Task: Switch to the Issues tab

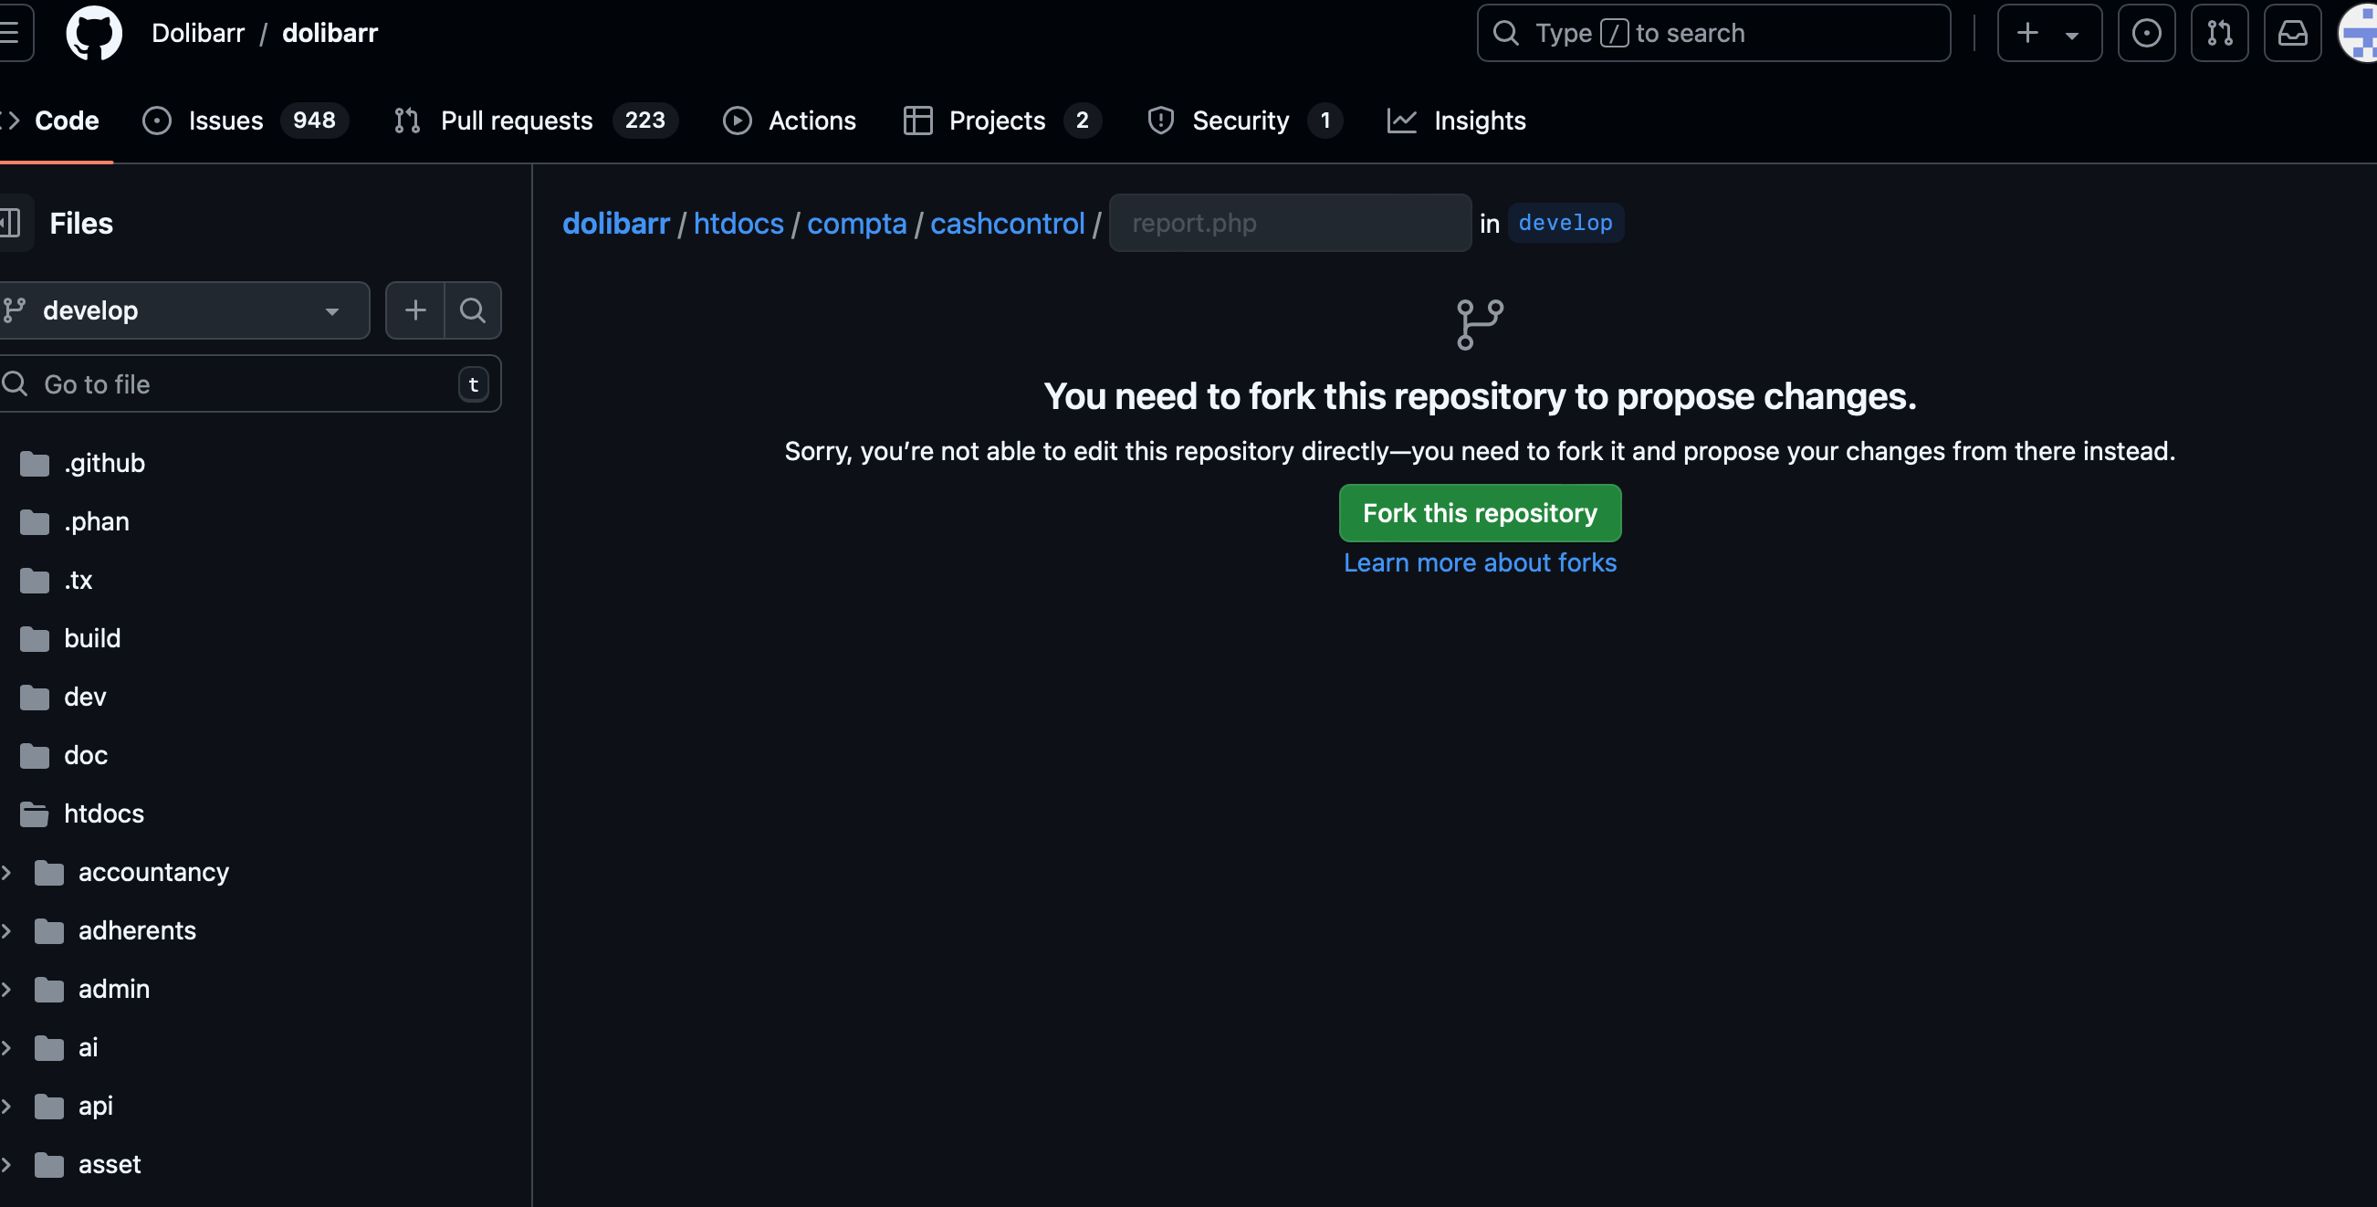Action: click(x=246, y=121)
